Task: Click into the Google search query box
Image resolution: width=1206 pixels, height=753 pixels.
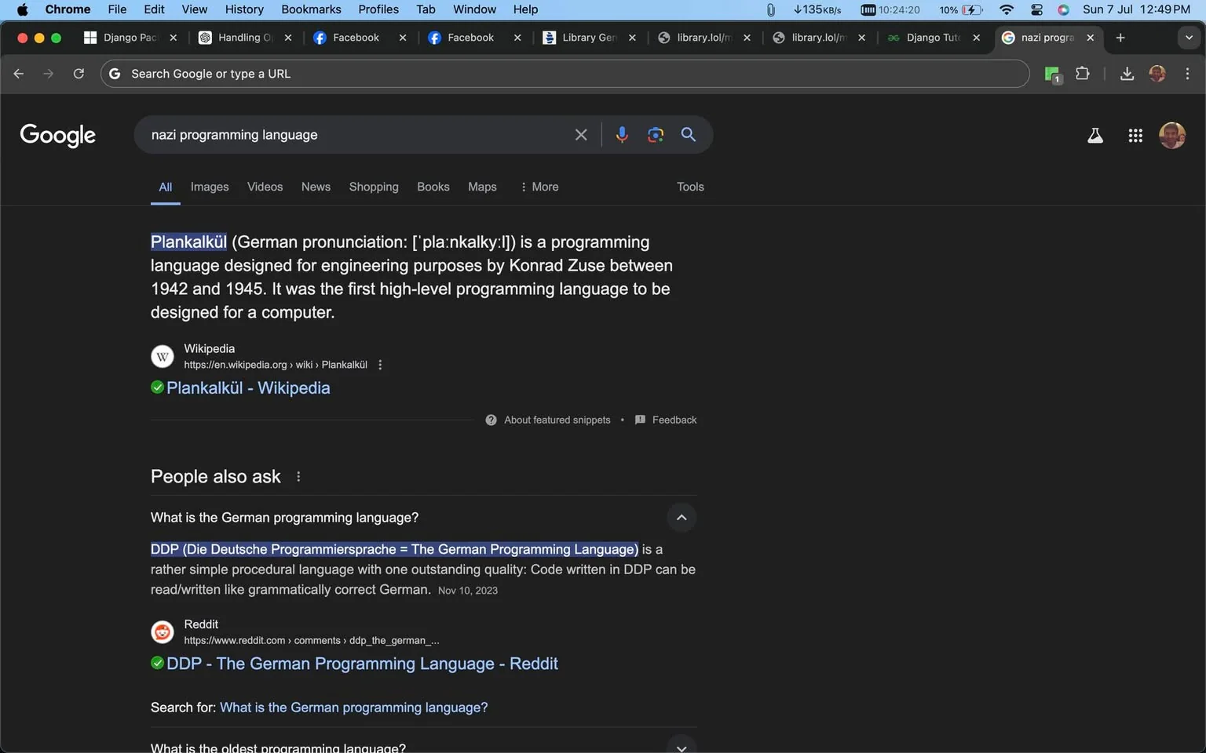Action: [x=357, y=135]
